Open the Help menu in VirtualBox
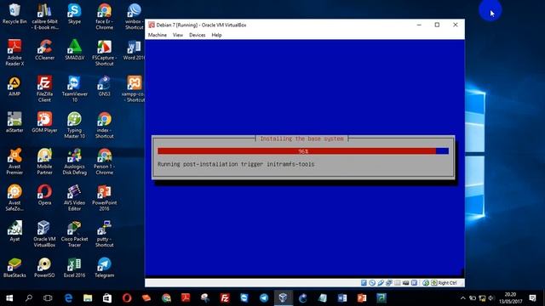 tap(216, 35)
